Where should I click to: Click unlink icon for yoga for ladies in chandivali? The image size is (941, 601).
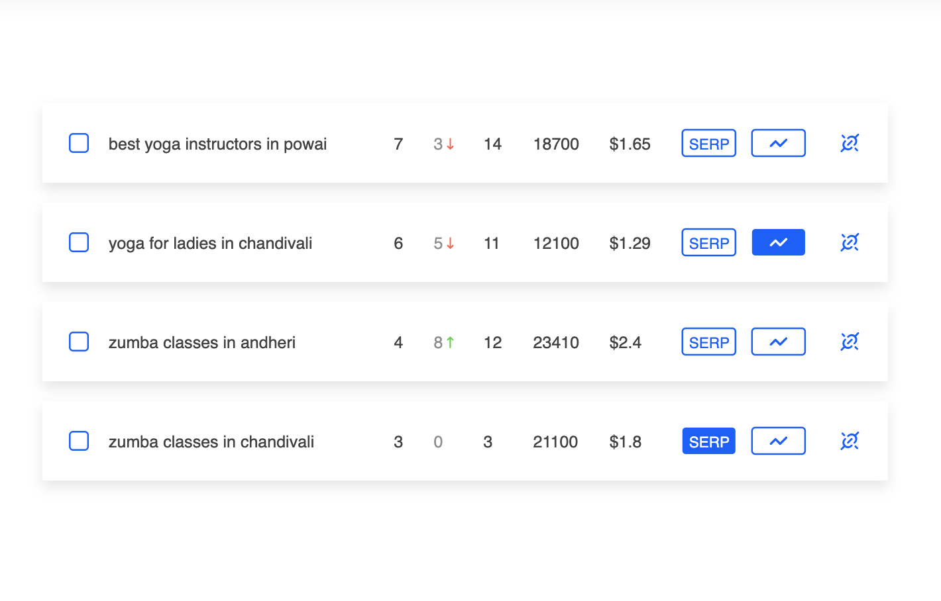coord(850,242)
